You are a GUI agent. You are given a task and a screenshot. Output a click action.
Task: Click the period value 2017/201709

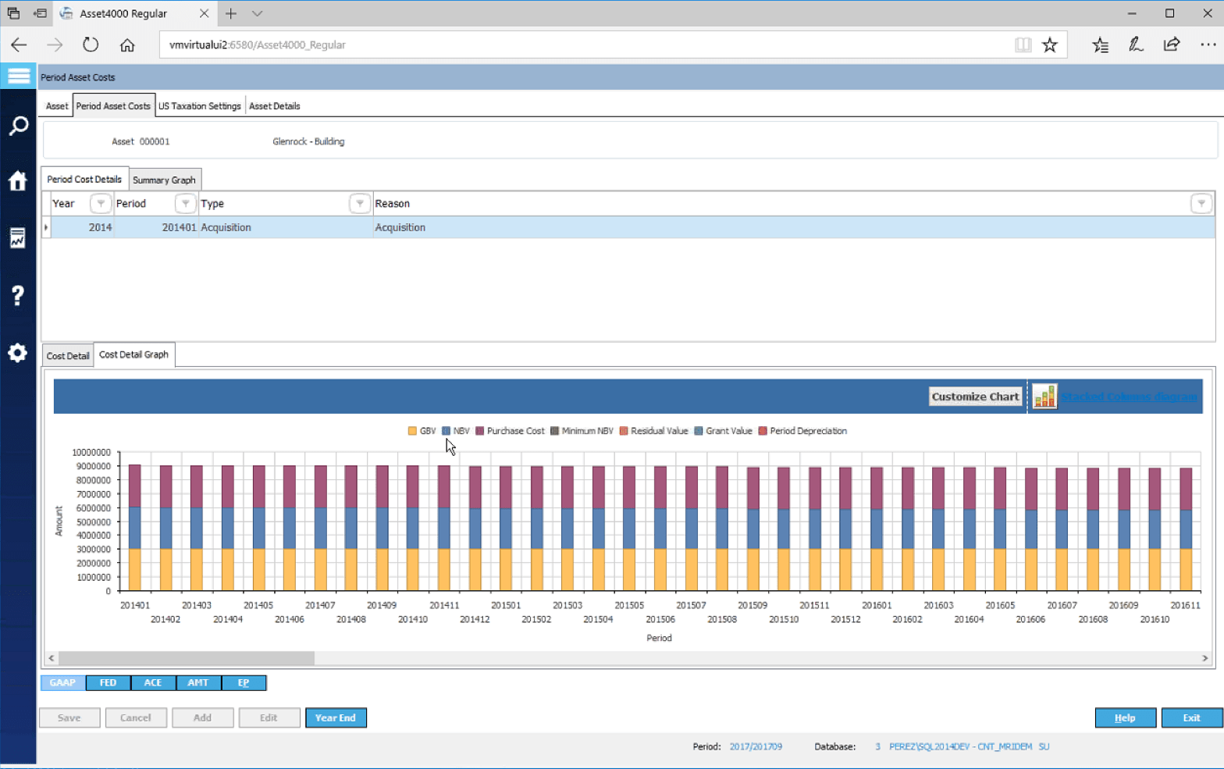[x=756, y=747]
